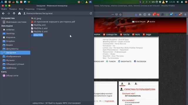Open the Переход menu
This screenshot has width=188, height=105.
(x=30, y=9)
